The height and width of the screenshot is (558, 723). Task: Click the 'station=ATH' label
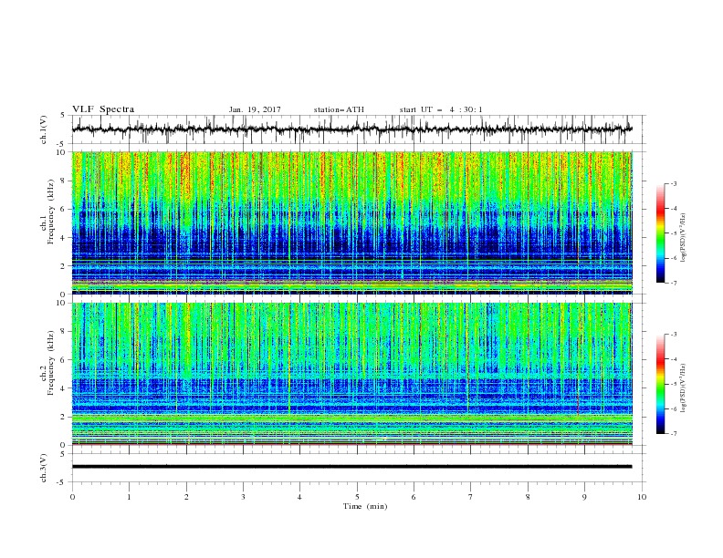tap(339, 109)
